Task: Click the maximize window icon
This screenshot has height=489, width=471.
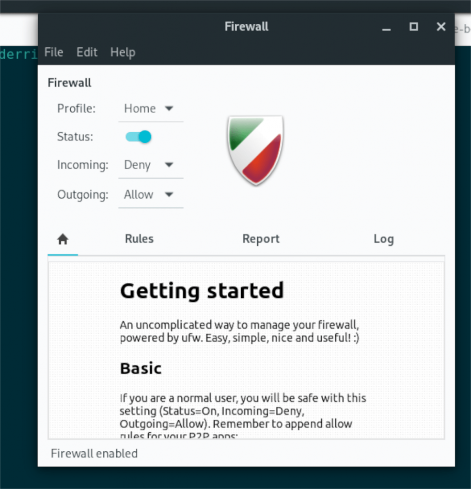Action: tap(413, 27)
